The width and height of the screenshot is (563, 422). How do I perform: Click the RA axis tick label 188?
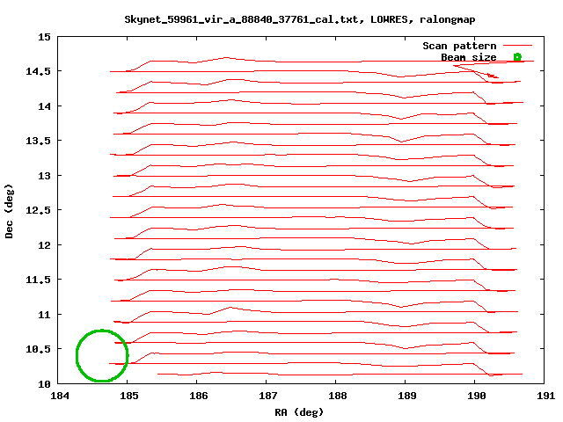point(338,396)
